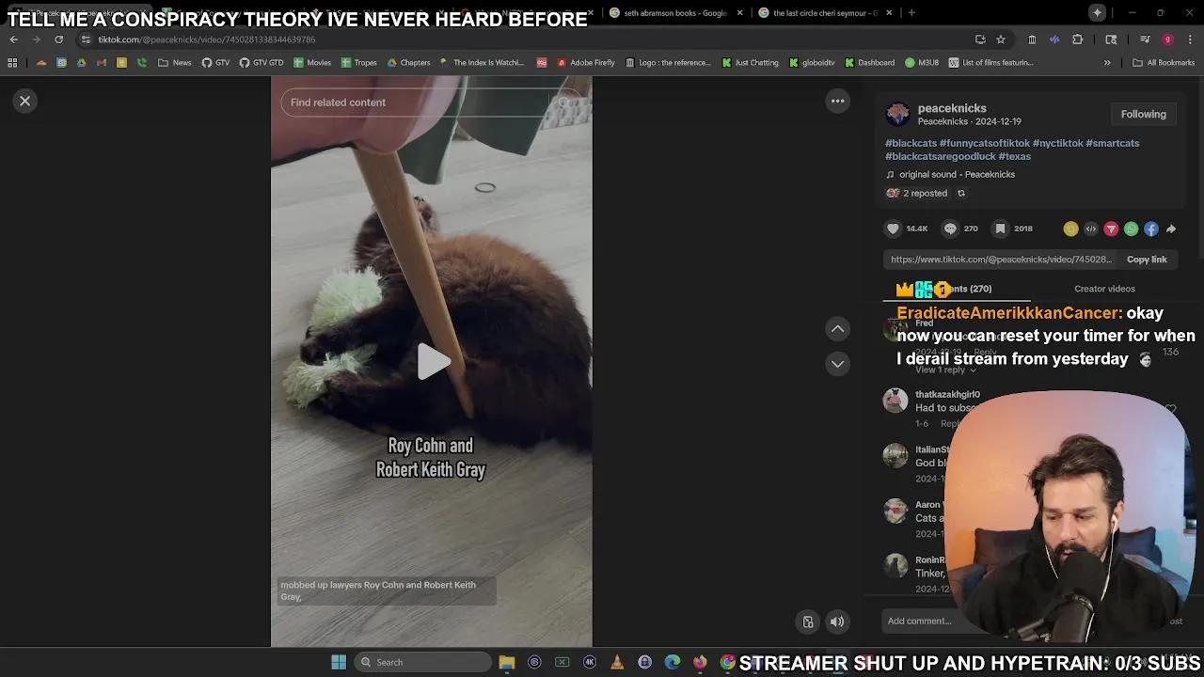Open the Movies bookmark
The width and height of the screenshot is (1204, 677).
point(312,63)
